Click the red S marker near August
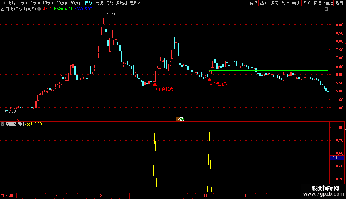346x199 pixels. [111, 119]
